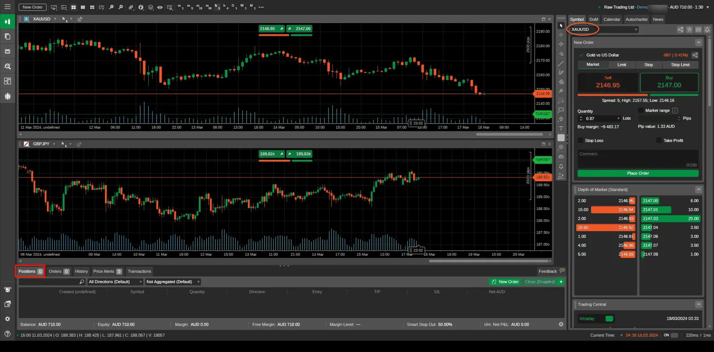Switch to the Autochartist tab
This screenshot has width=714, height=352.
tap(636, 19)
